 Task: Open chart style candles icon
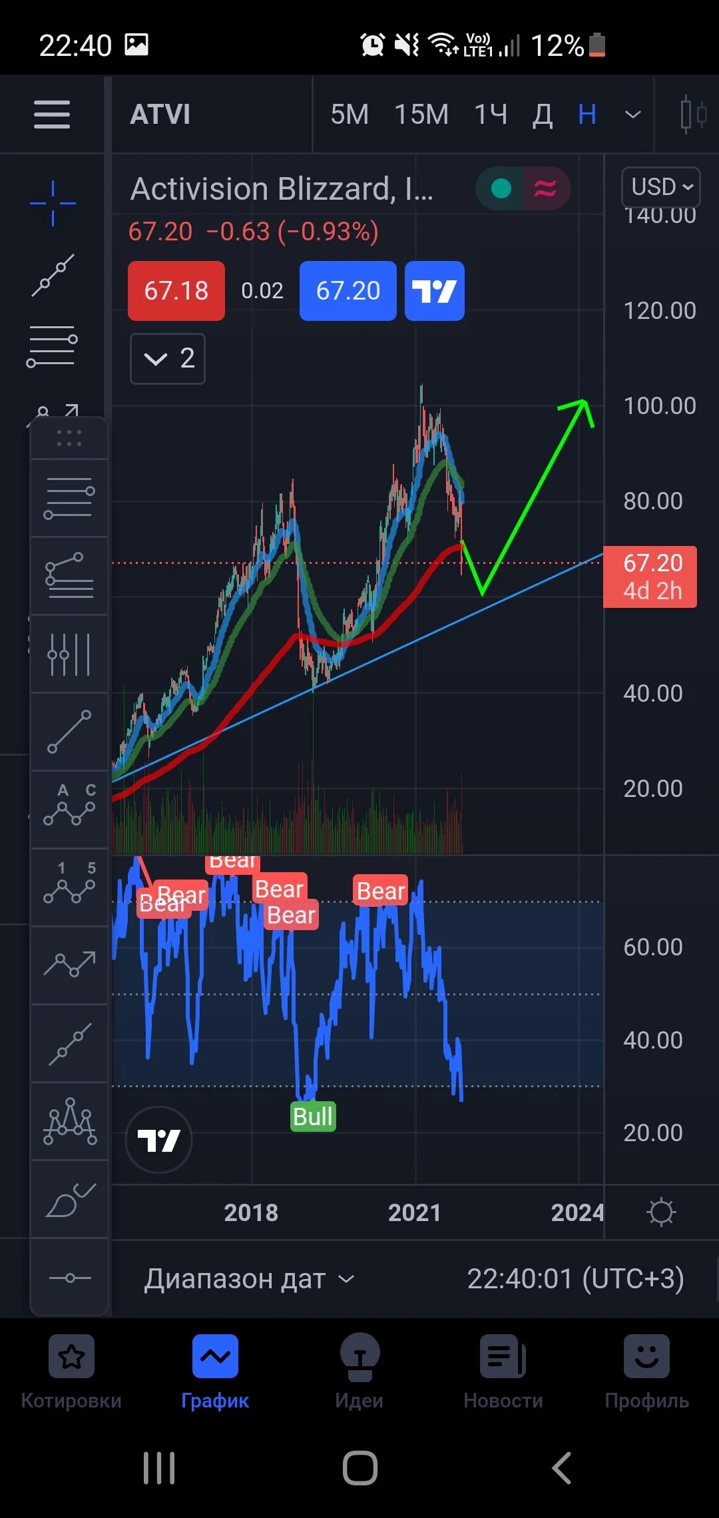(692, 115)
